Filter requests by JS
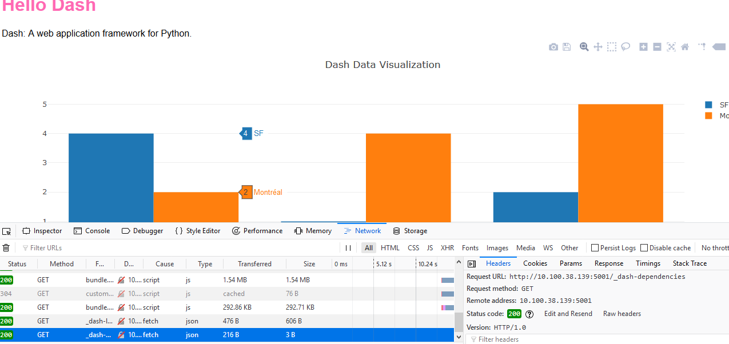 [430, 248]
